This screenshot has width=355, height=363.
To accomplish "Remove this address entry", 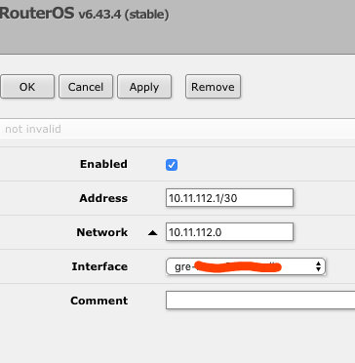I will (213, 87).
